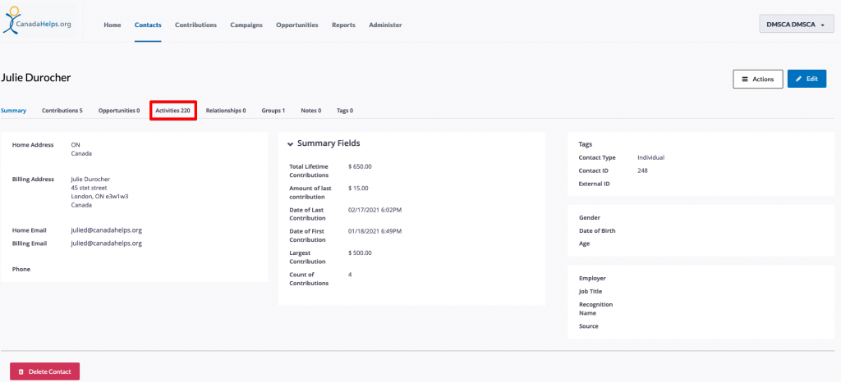Click the Employer label
Screen dimensions: 841x382
(x=593, y=278)
